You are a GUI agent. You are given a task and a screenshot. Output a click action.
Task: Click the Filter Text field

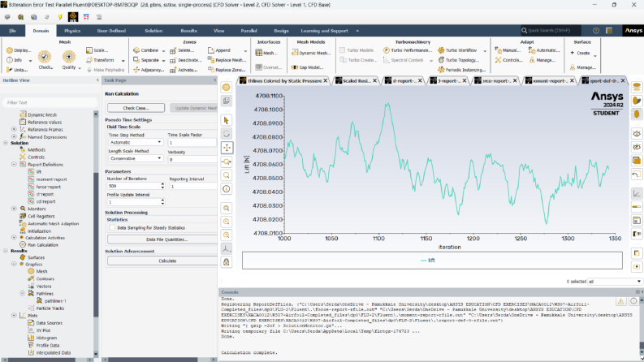tap(50, 102)
